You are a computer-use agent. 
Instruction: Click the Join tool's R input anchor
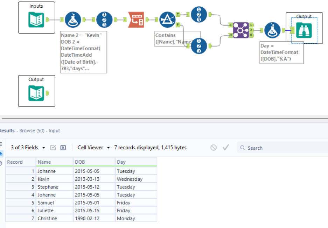(x=231, y=35)
